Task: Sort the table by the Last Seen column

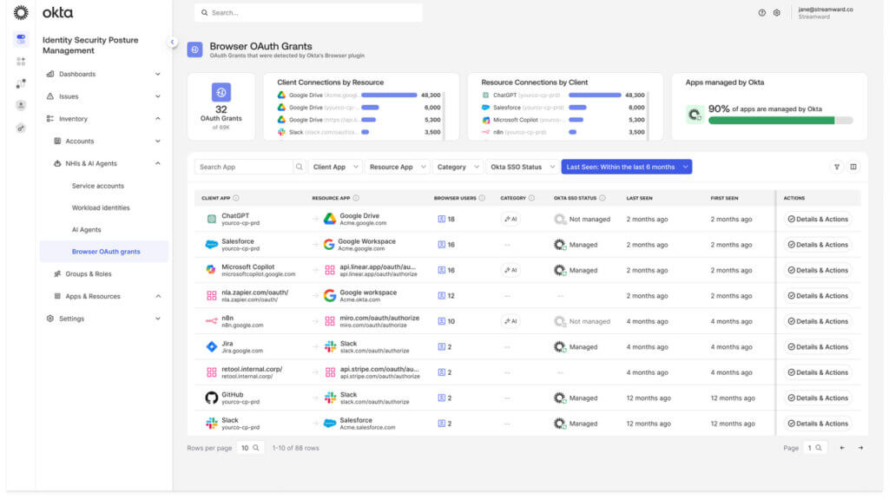Action: (639, 198)
